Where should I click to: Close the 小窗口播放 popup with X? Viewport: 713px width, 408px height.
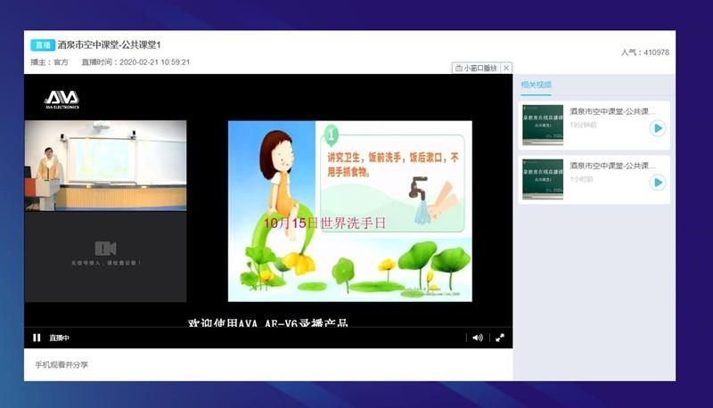506,68
